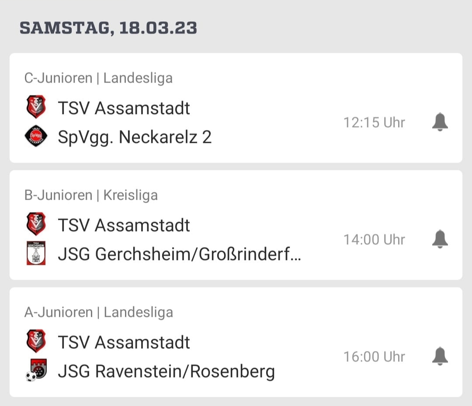472x406 pixels.
Task: Select TSV Assamstadt in the Landesliga C-Junioren match
Action: (124, 108)
